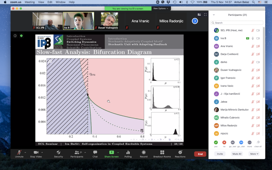Expand video options arrow beside Stop Video

point(44,152)
